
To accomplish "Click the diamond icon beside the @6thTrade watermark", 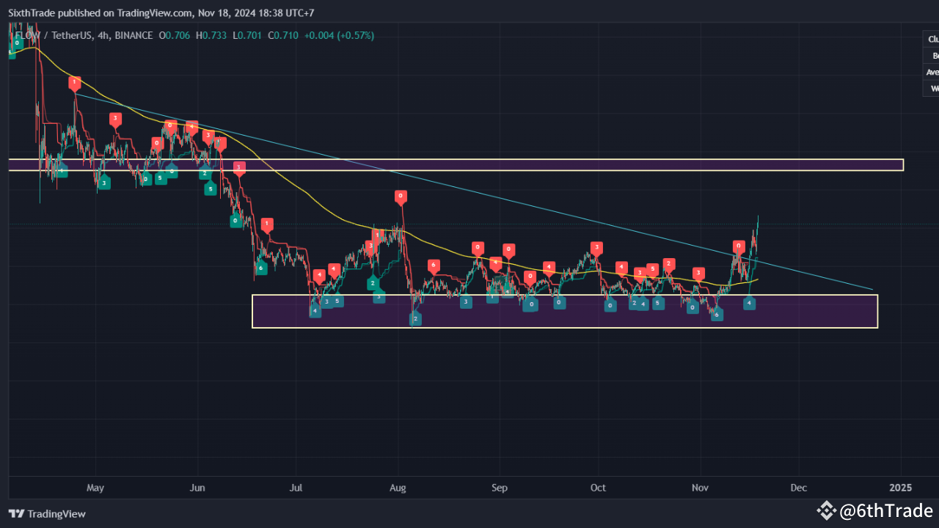I will pos(827,510).
